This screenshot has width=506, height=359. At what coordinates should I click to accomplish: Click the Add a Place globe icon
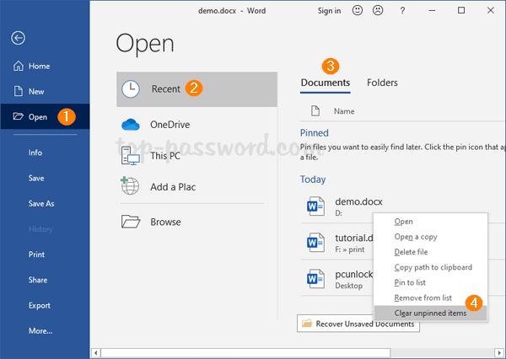coord(130,186)
